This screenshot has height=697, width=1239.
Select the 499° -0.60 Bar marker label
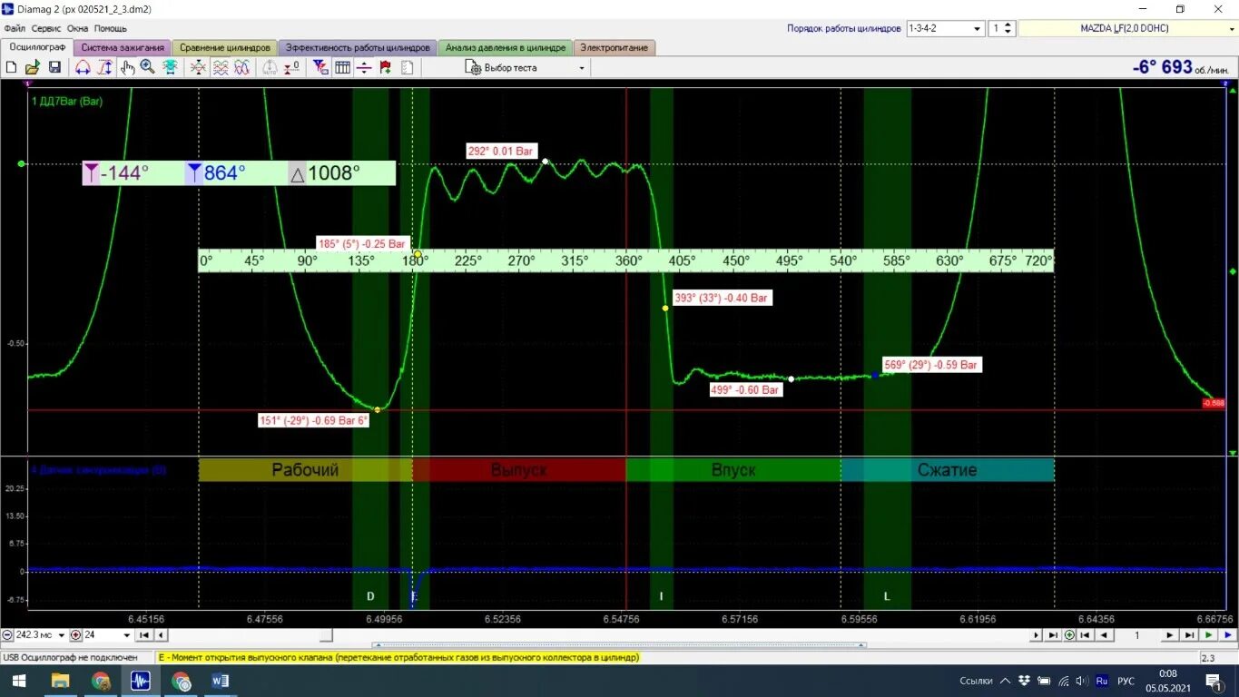745,390
